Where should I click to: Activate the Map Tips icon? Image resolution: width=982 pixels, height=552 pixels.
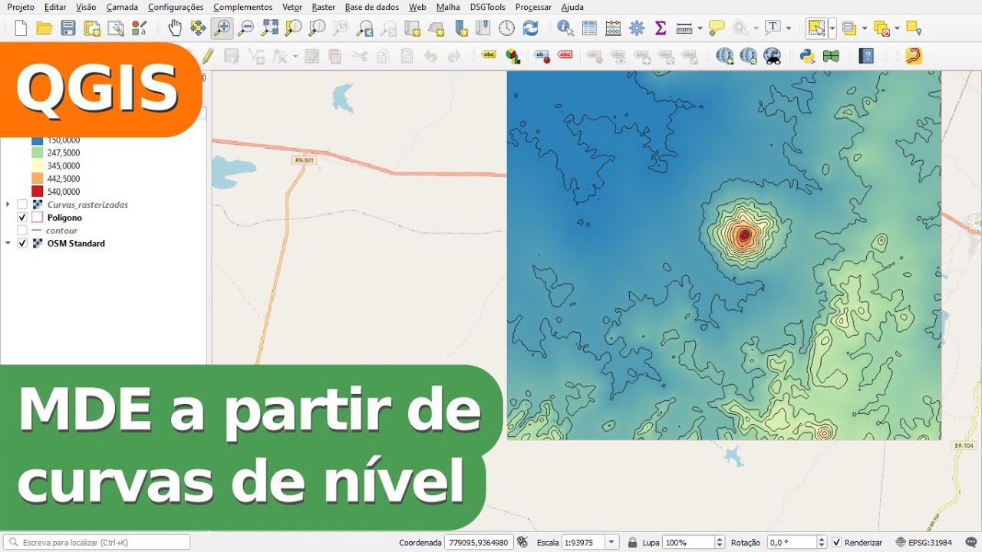pos(717,29)
